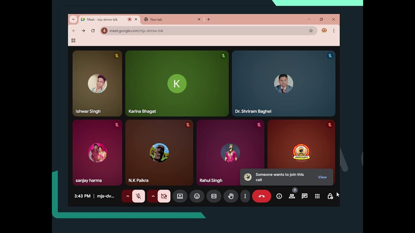Open chat with everyone icon

coord(304,196)
